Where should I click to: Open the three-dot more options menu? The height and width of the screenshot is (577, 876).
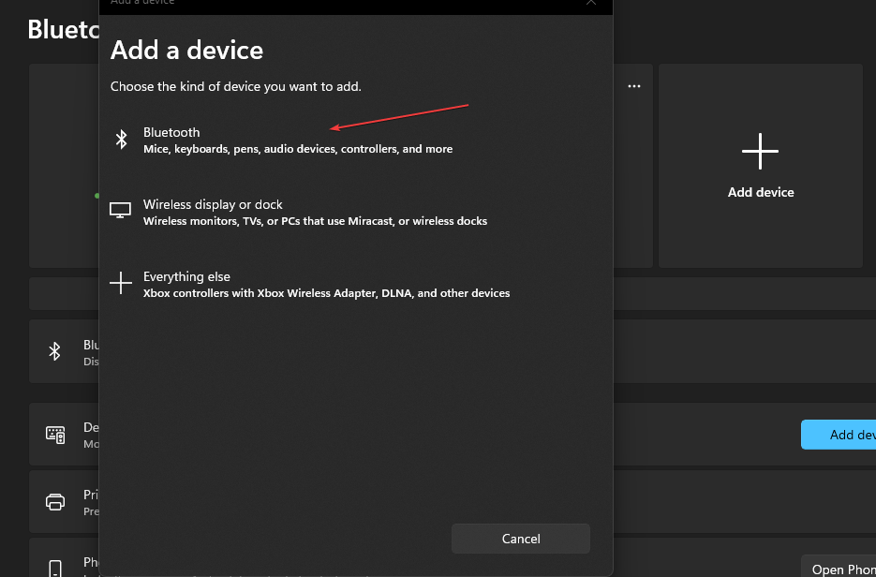click(x=634, y=86)
